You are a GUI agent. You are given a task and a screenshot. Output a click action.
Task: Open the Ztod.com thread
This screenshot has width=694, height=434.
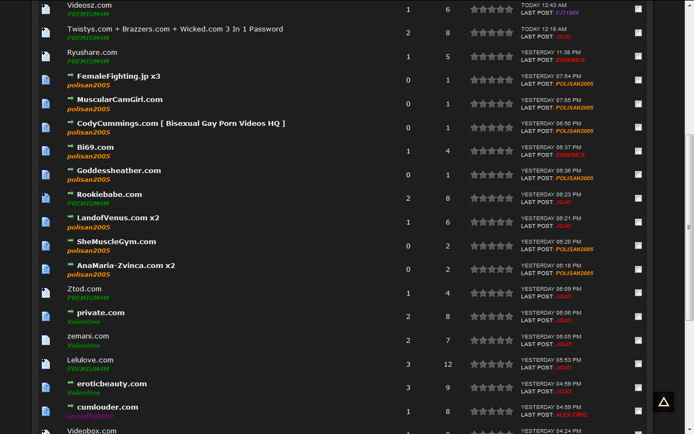pos(84,289)
